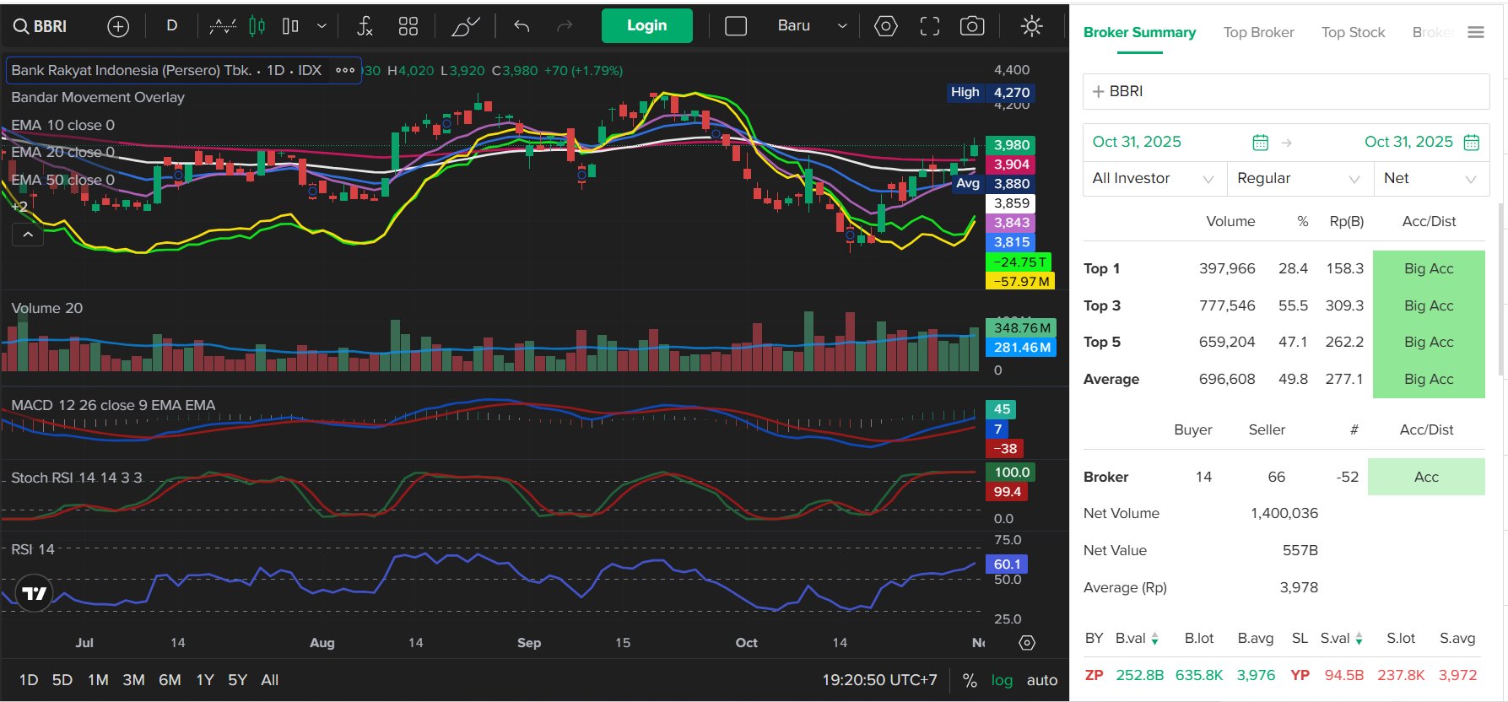
Task: Open the indicator templates grid icon
Action: (x=408, y=27)
